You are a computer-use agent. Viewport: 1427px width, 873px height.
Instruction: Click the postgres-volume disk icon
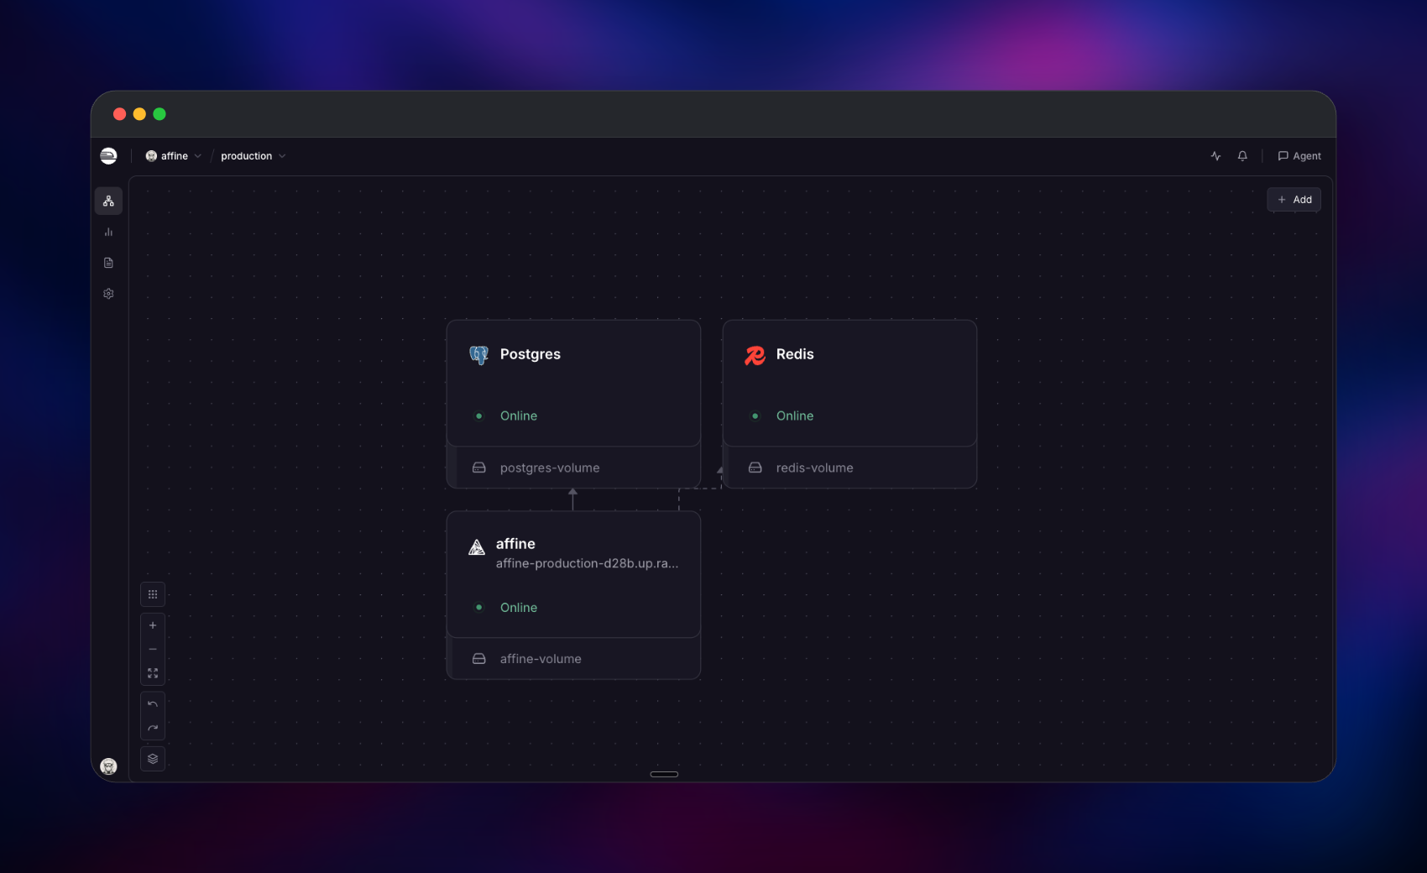pyautogui.click(x=479, y=468)
